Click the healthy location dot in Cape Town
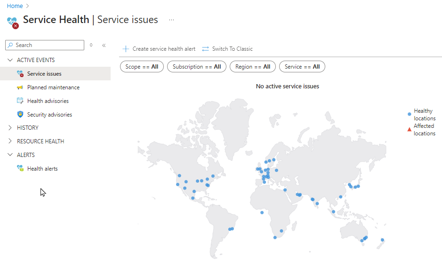The height and width of the screenshot is (266, 442). point(275,238)
